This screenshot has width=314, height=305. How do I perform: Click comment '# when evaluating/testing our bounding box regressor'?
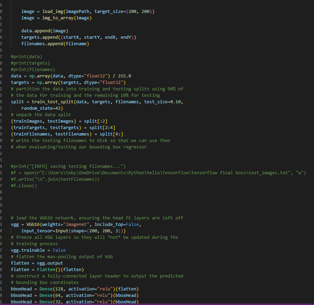79,147
